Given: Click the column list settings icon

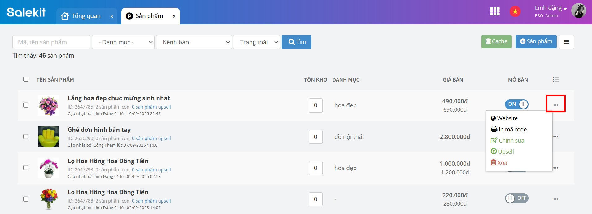Looking at the screenshot, I should click(555, 79).
